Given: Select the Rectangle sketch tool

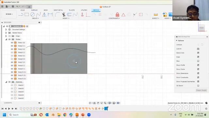Looking at the screenshot, I should (x=27, y=14).
